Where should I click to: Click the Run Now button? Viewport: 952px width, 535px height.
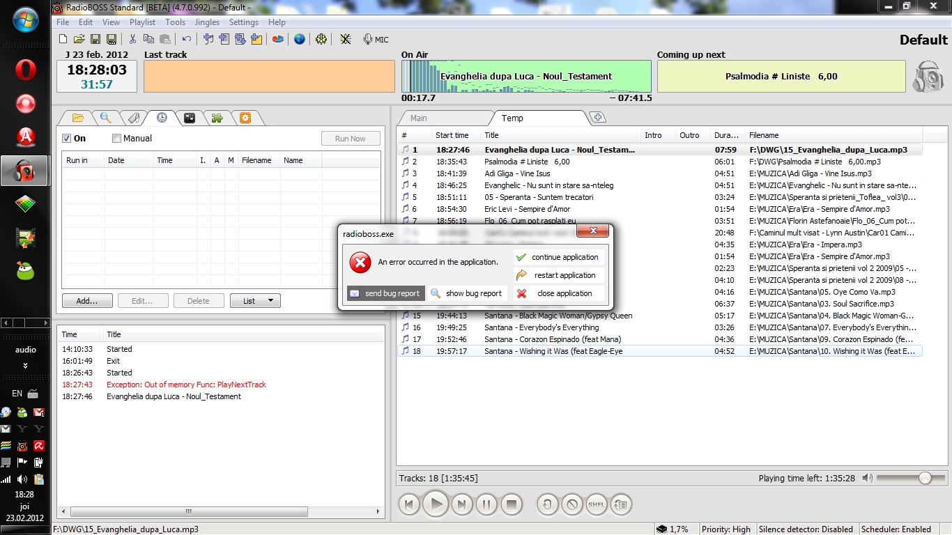pyautogui.click(x=351, y=139)
